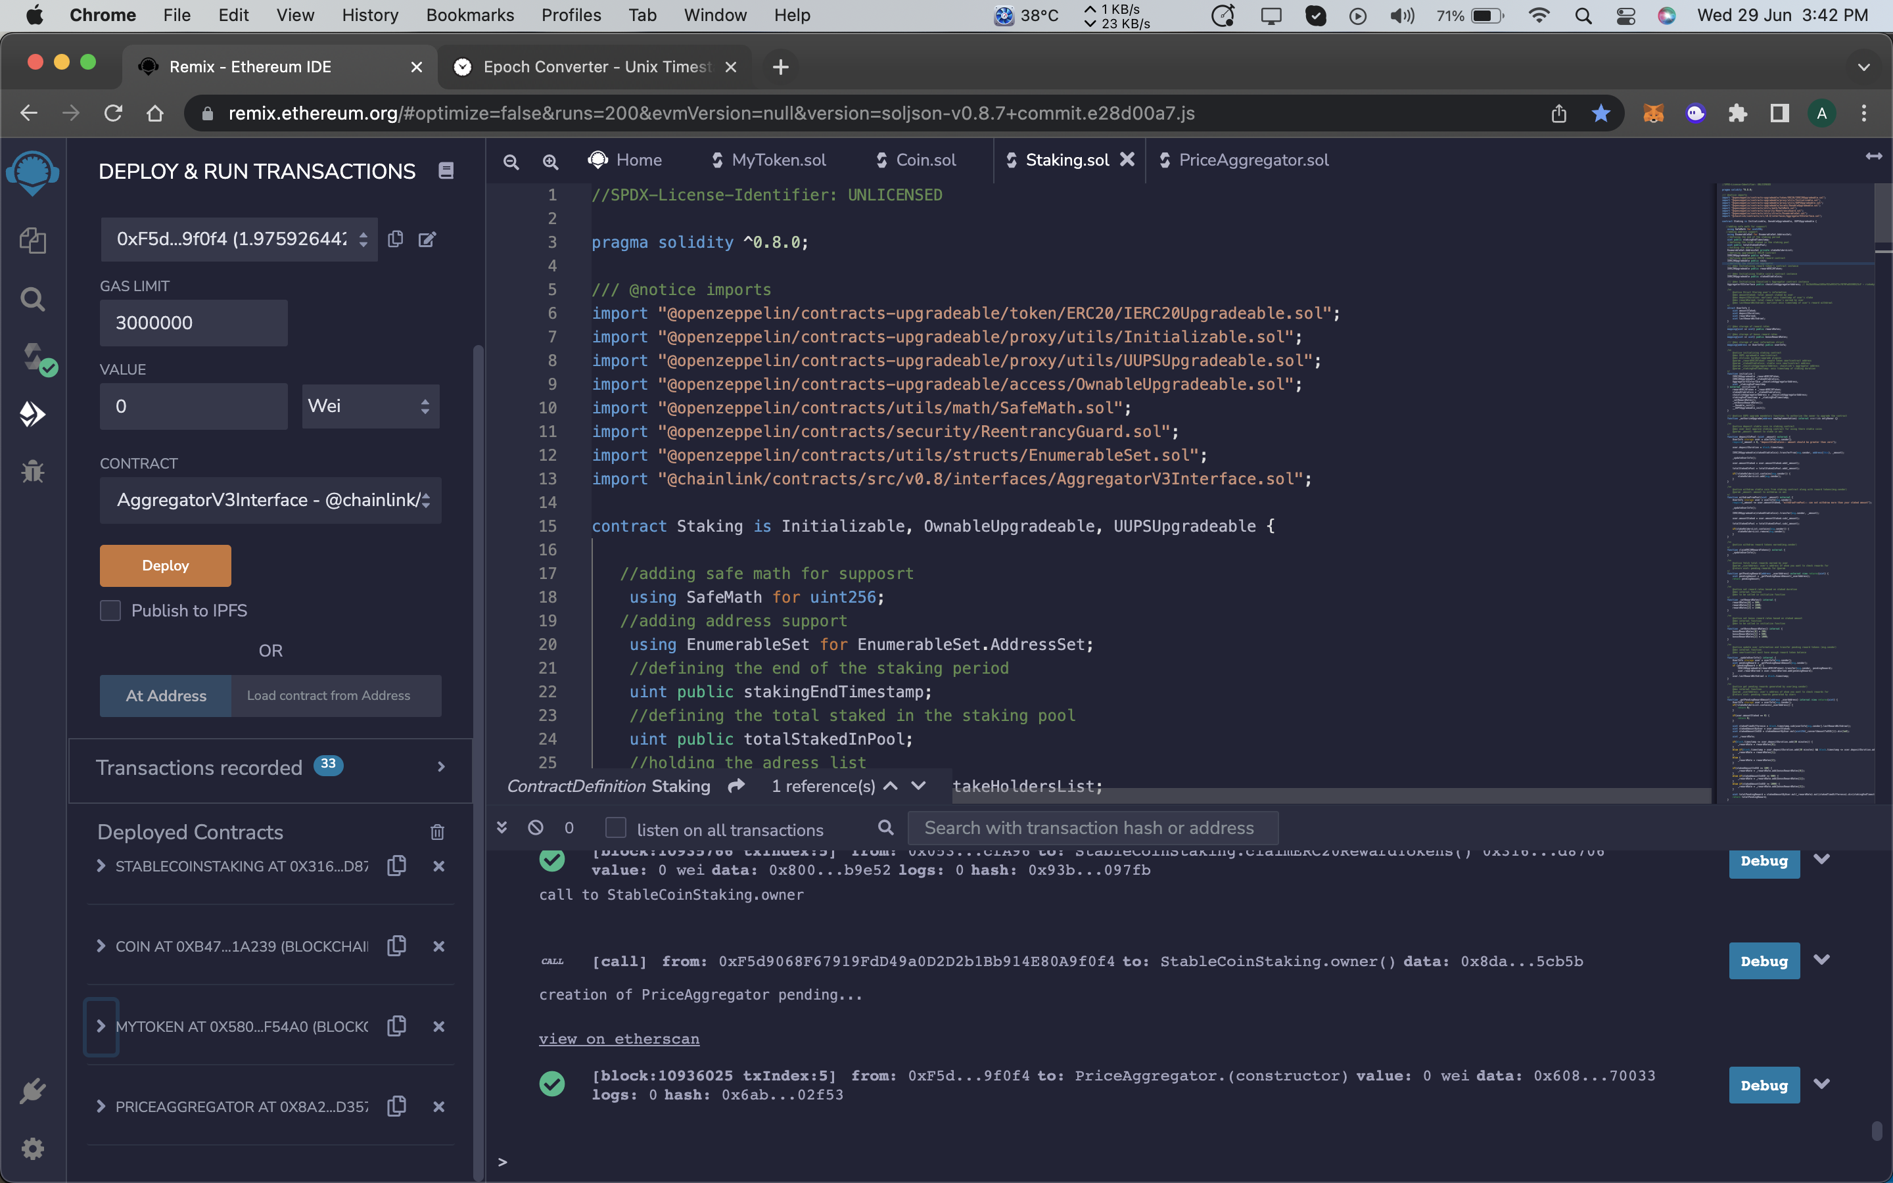The image size is (1893, 1183).
Task: Click the At Address button
Action: (x=166, y=695)
